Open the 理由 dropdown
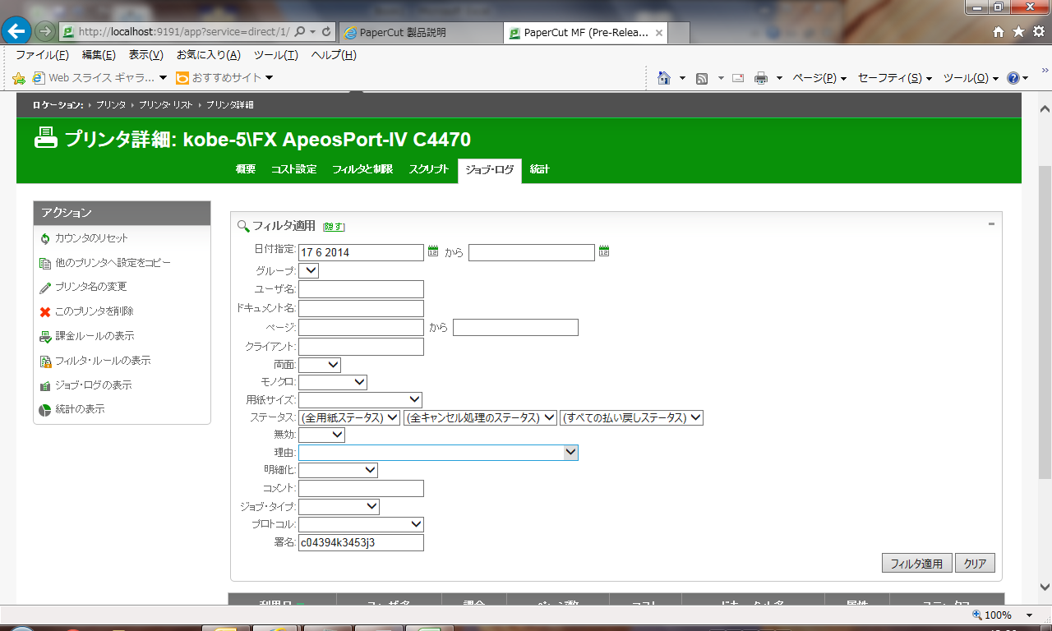The height and width of the screenshot is (631, 1052). [438, 453]
